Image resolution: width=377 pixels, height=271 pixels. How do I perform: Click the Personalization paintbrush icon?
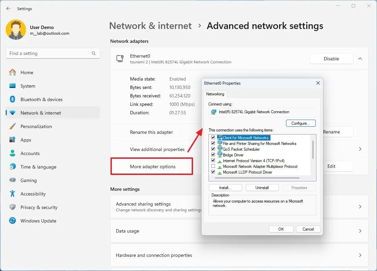(x=12, y=126)
